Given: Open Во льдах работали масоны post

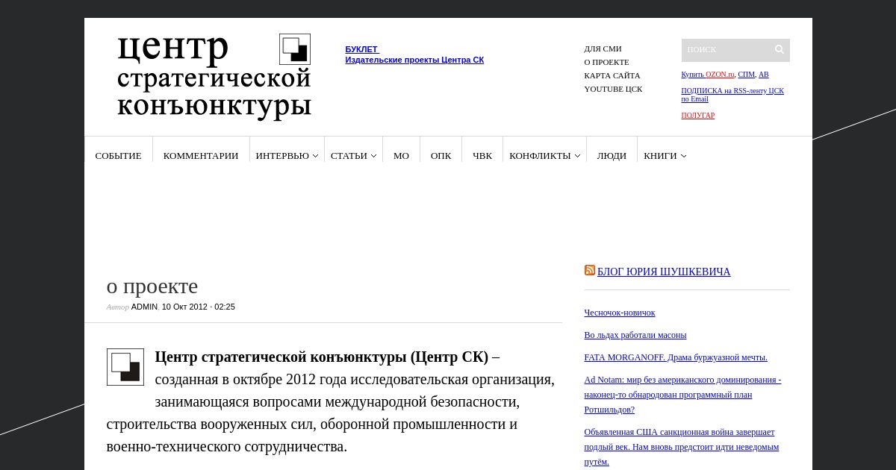Looking at the screenshot, I should point(635,335).
